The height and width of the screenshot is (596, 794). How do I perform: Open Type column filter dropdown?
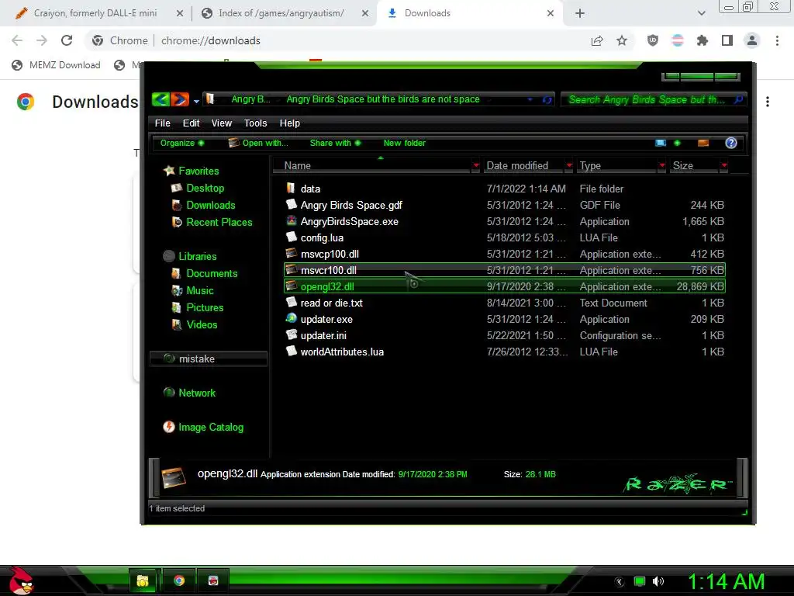click(662, 166)
